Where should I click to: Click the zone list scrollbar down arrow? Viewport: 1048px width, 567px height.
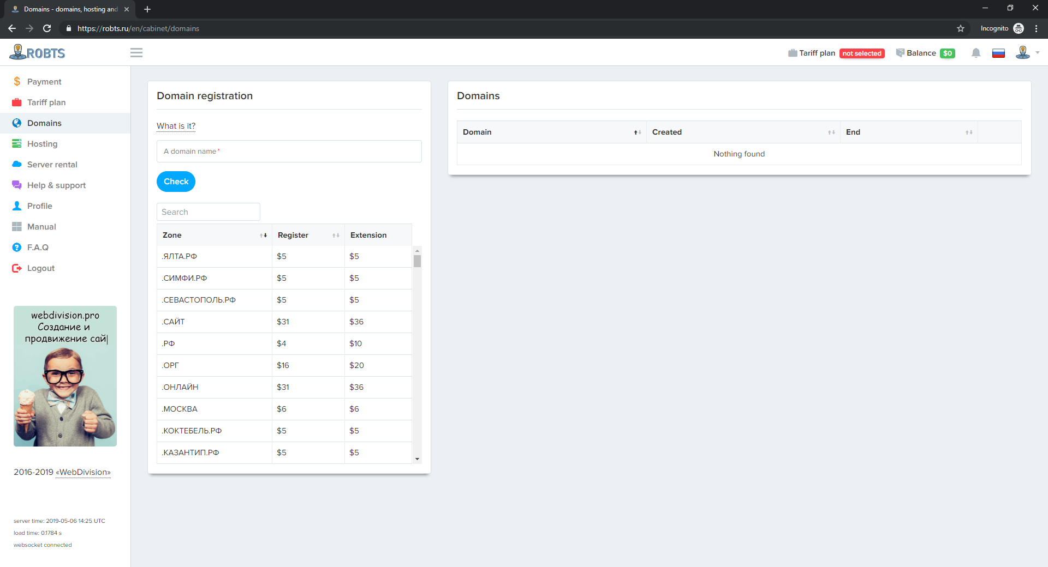(x=417, y=459)
